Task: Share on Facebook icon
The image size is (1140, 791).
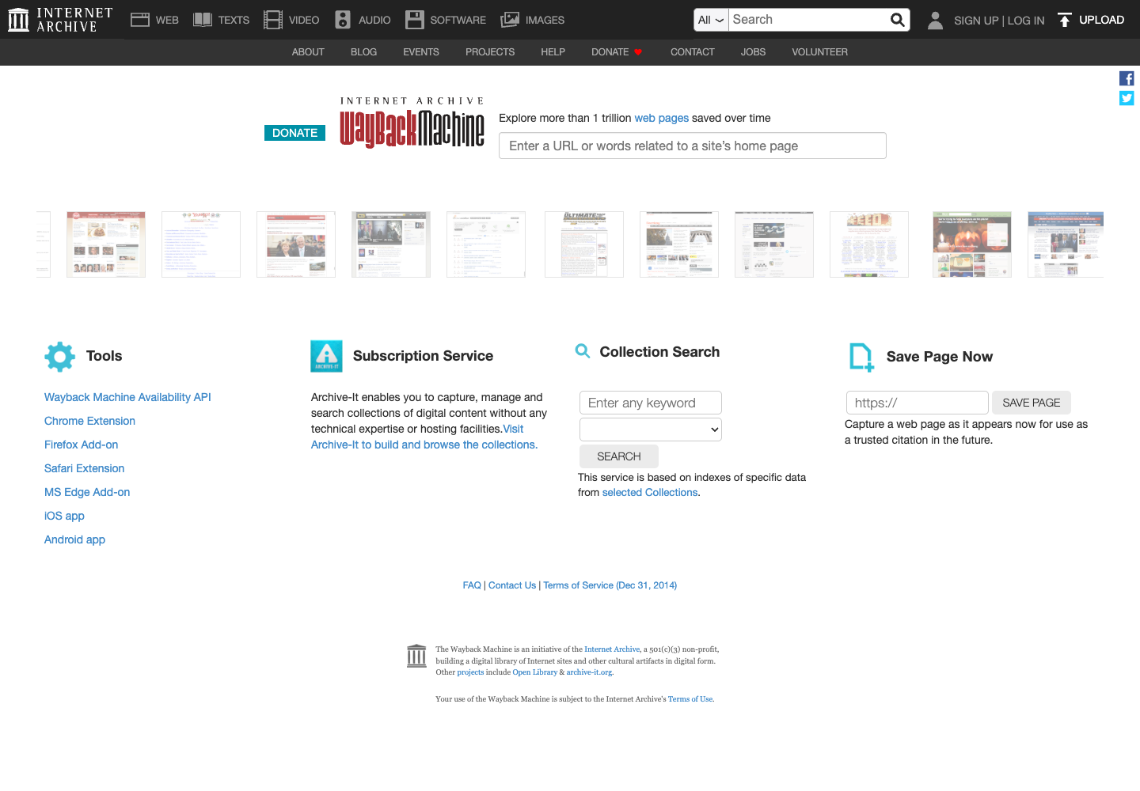Action: tap(1127, 78)
